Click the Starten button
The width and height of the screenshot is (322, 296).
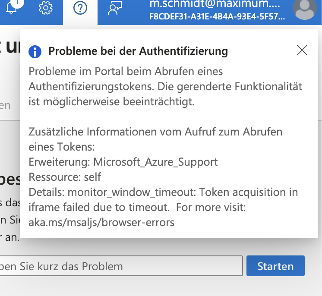click(x=275, y=266)
